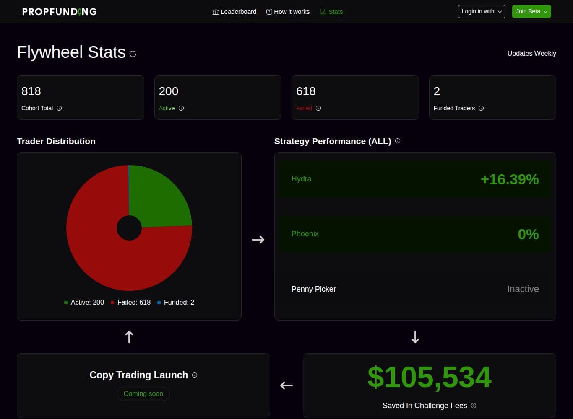Click the Strategy Performance (ALL) heading
The height and width of the screenshot is (419, 573).
[x=333, y=141]
